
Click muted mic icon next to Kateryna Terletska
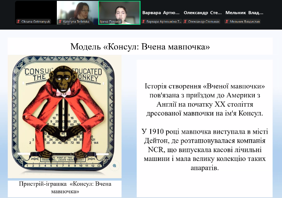click(60, 22)
